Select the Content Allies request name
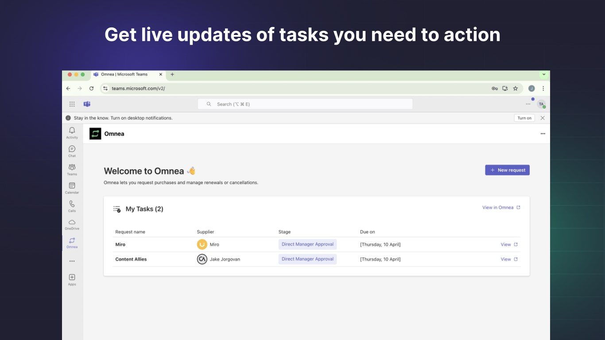The image size is (605, 340). coord(131,259)
